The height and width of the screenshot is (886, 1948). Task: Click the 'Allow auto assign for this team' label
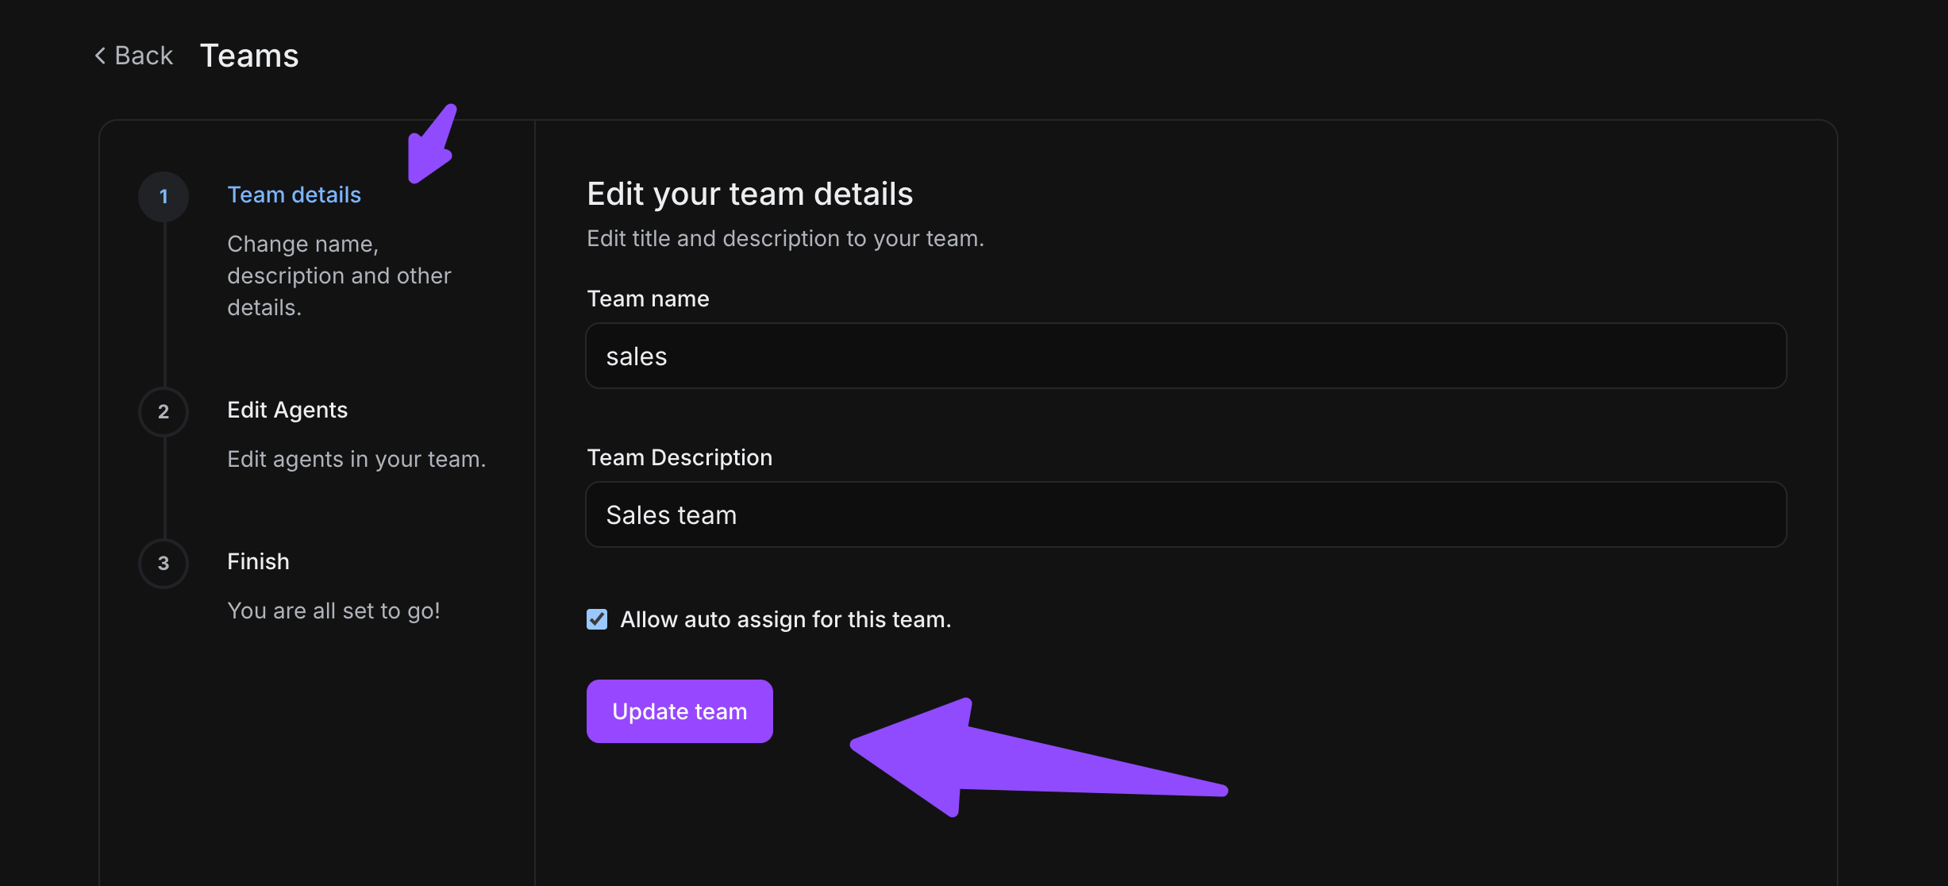(x=785, y=619)
